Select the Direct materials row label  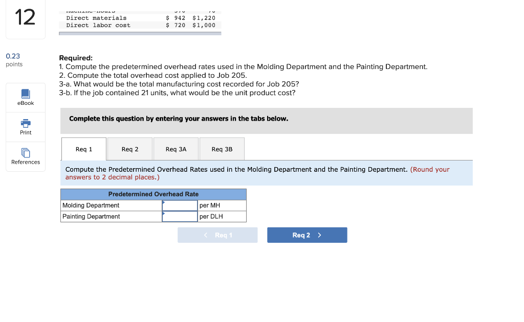pyautogui.click(x=96, y=18)
